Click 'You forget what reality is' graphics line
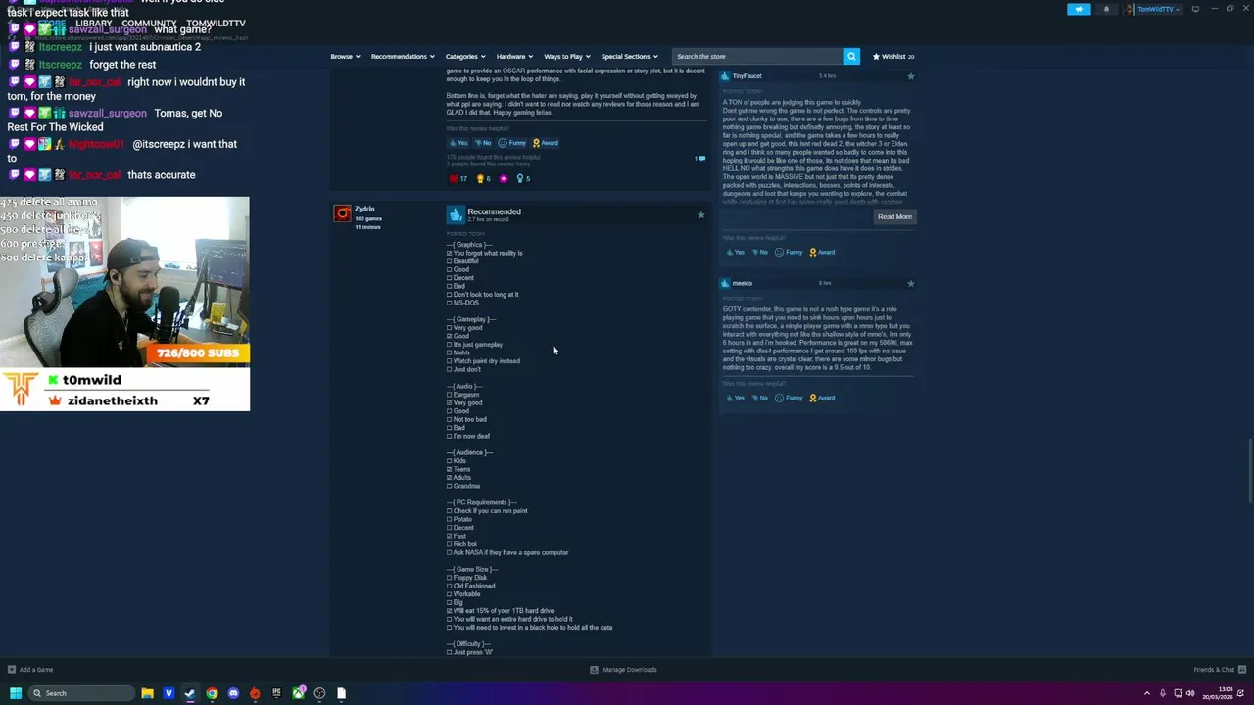The height and width of the screenshot is (705, 1254). click(x=485, y=253)
